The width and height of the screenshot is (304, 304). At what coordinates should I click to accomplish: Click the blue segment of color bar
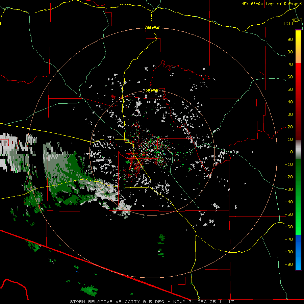tap(298, 252)
